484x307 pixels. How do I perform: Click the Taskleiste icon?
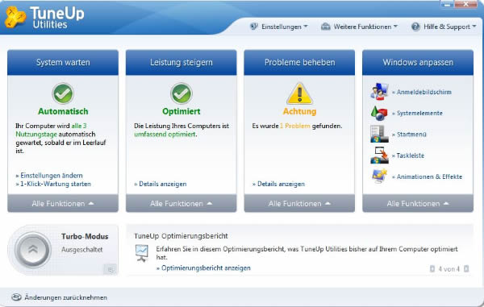379,156
